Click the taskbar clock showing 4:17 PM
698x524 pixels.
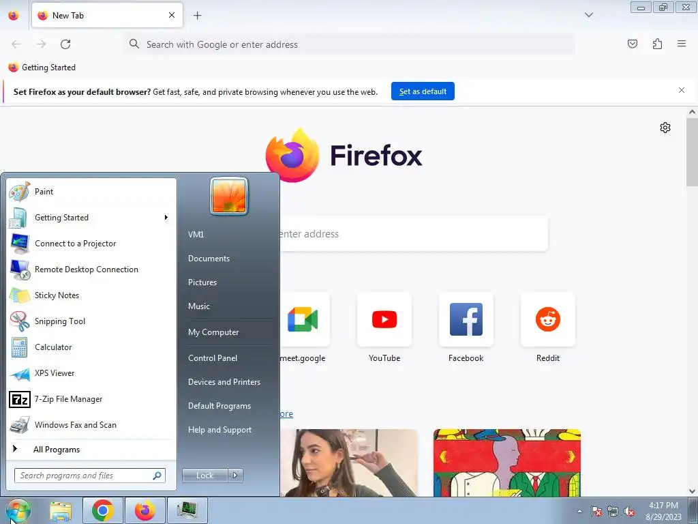(663, 511)
